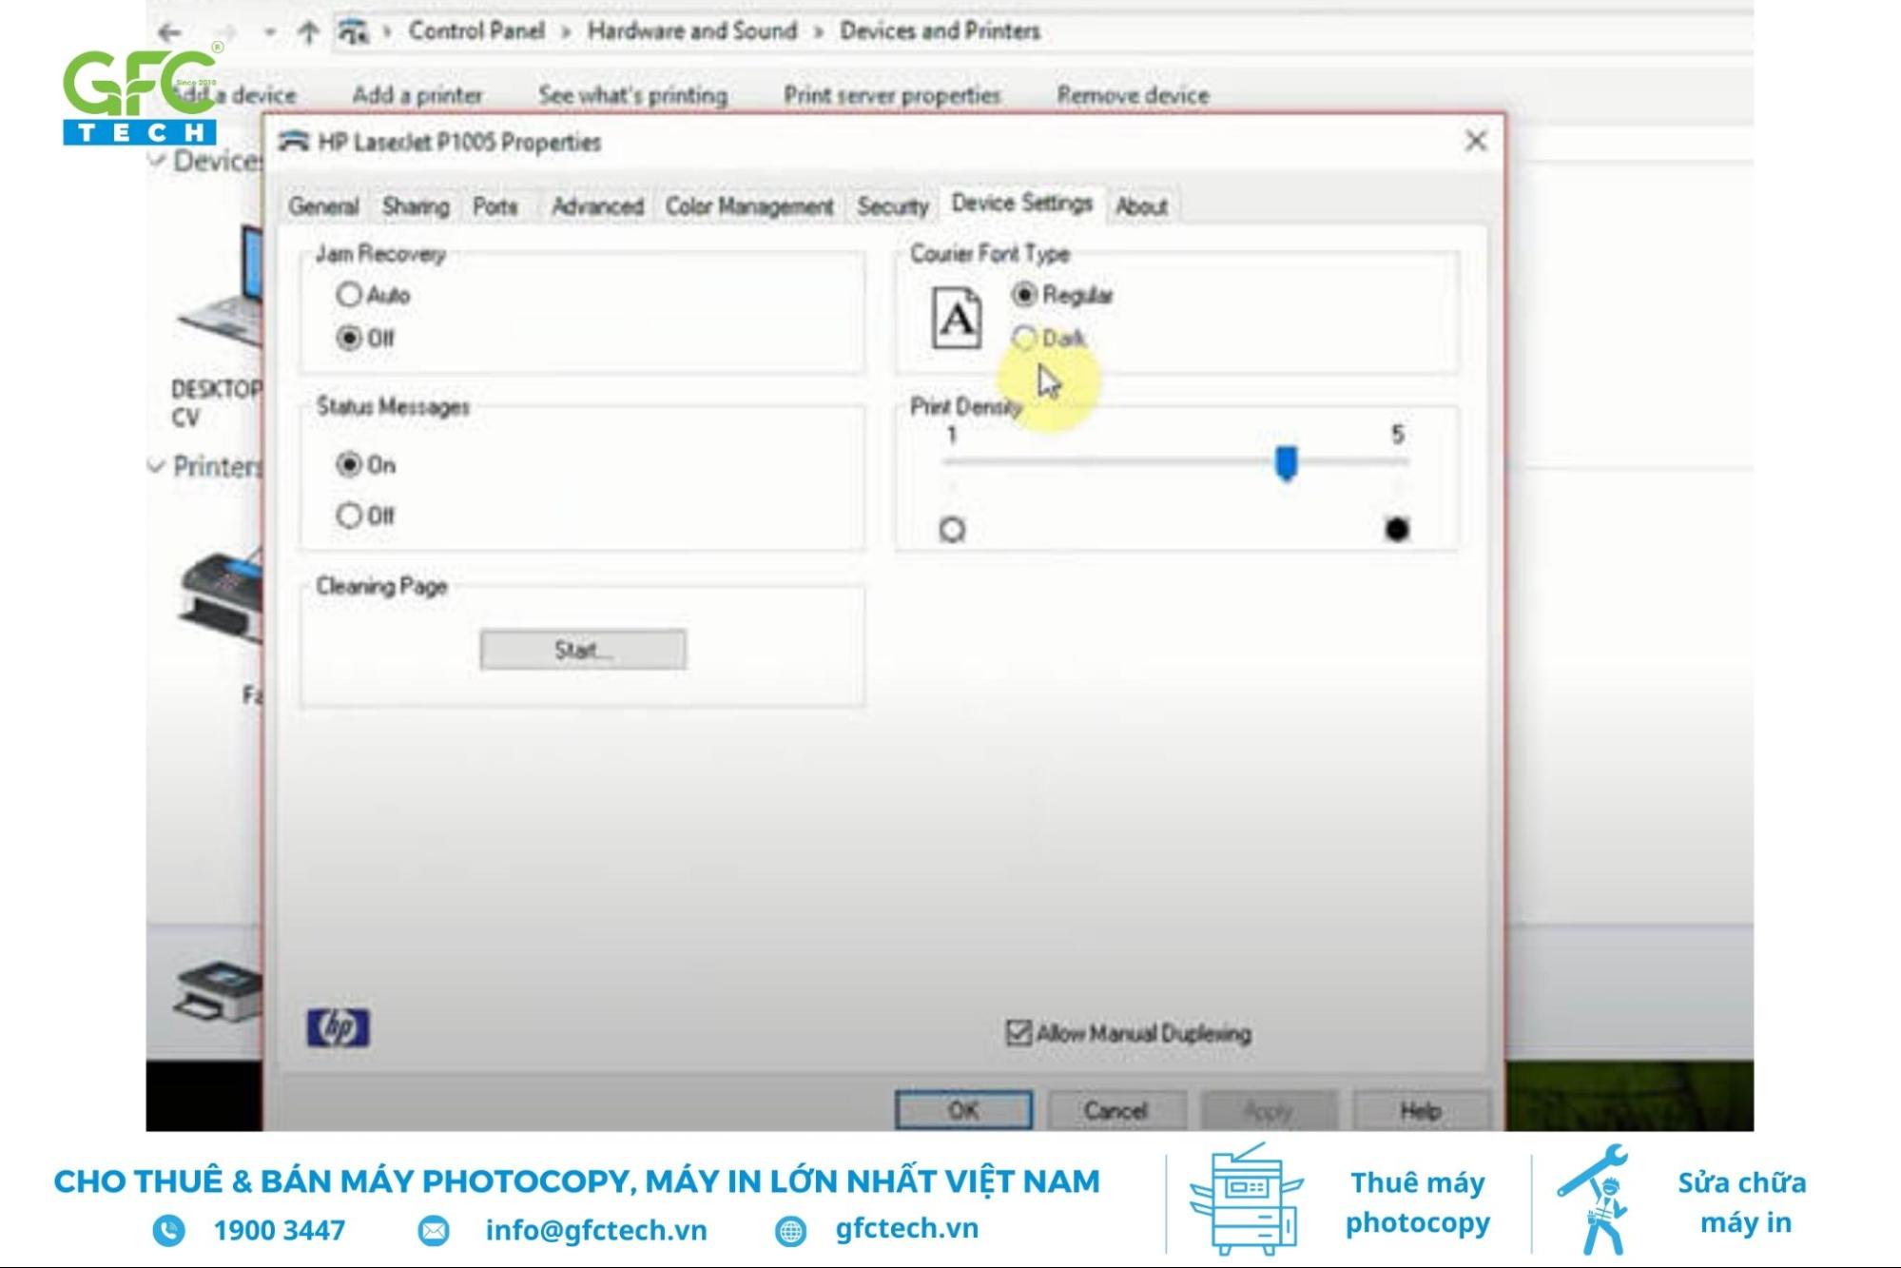
Task: Choose Regular Courier font type
Action: click(x=1024, y=295)
